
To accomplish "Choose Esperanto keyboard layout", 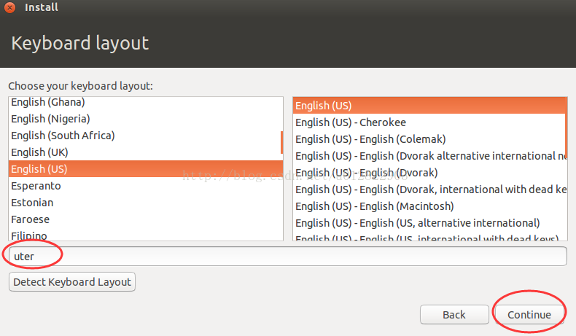I will click(36, 186).
